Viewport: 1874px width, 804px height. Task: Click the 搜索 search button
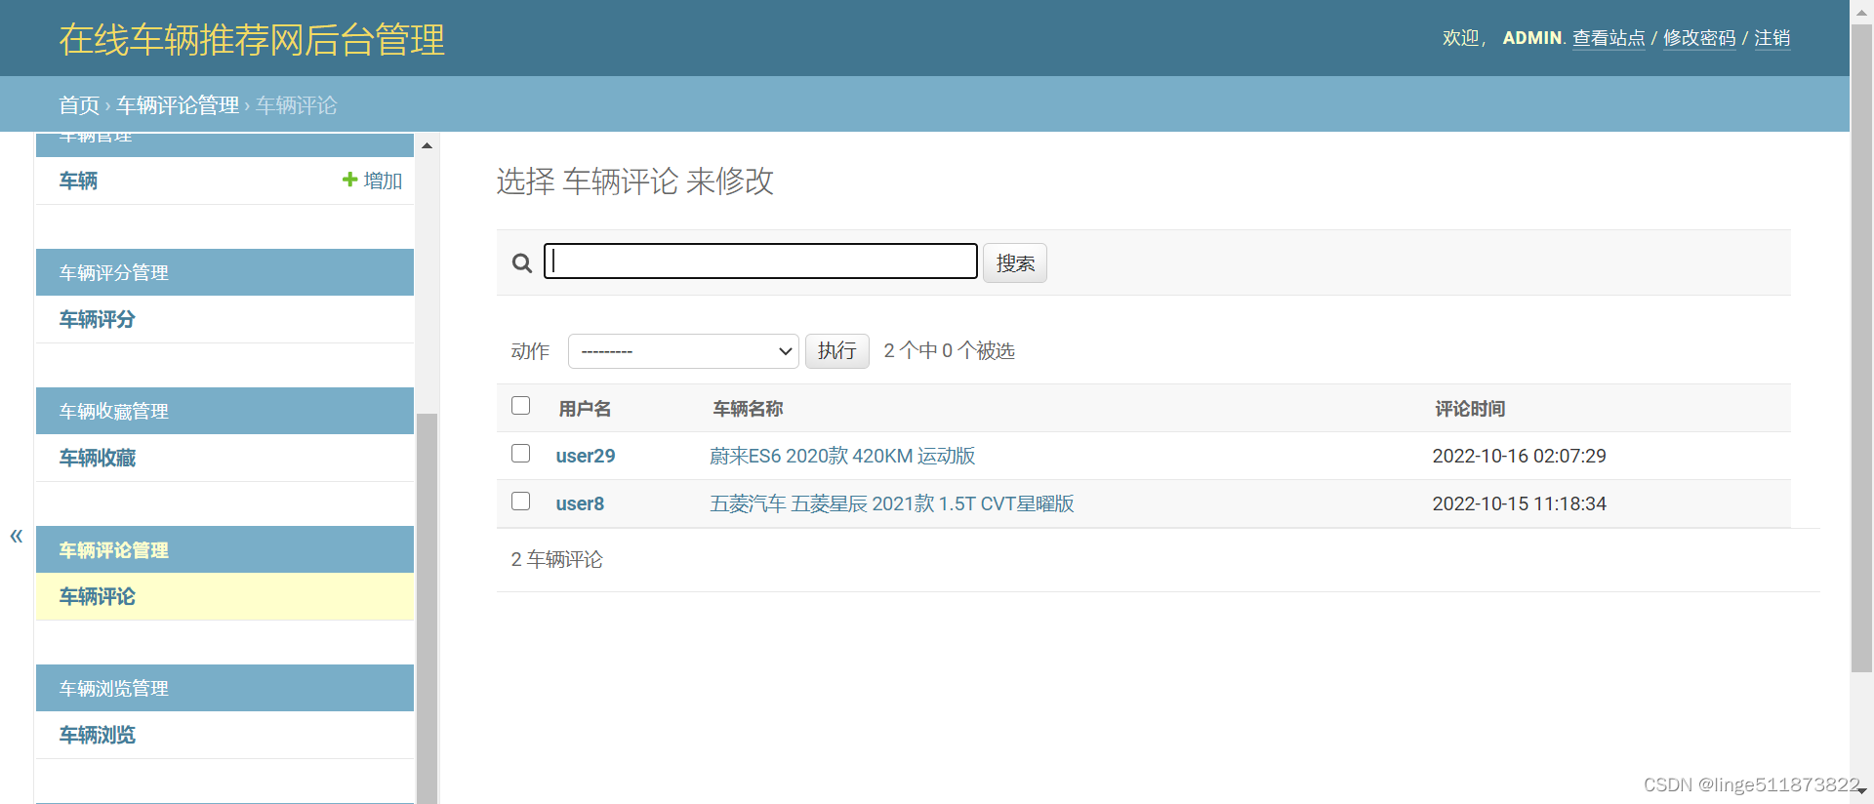click(1015, 263)
